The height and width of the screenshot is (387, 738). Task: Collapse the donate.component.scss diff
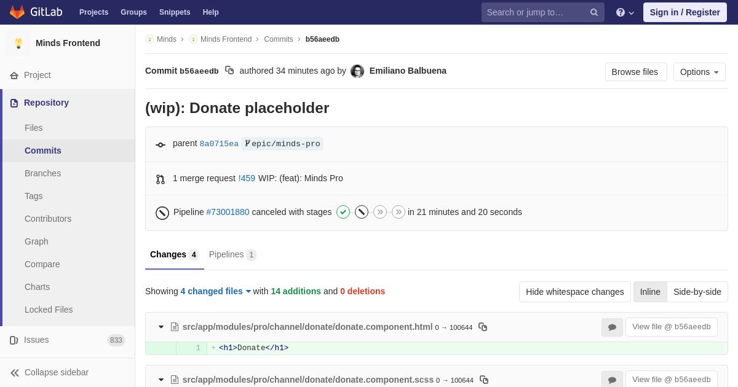pos(161,380)
